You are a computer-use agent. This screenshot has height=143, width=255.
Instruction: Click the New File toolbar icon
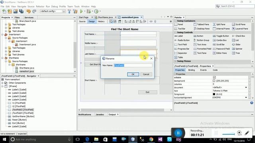(x=4, y=12)
